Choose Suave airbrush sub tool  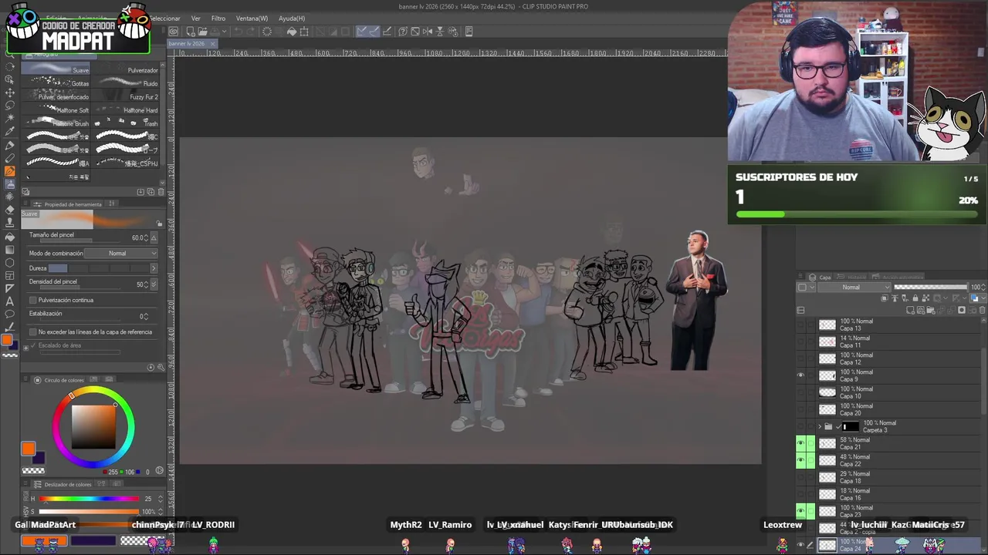click(57, 69)
